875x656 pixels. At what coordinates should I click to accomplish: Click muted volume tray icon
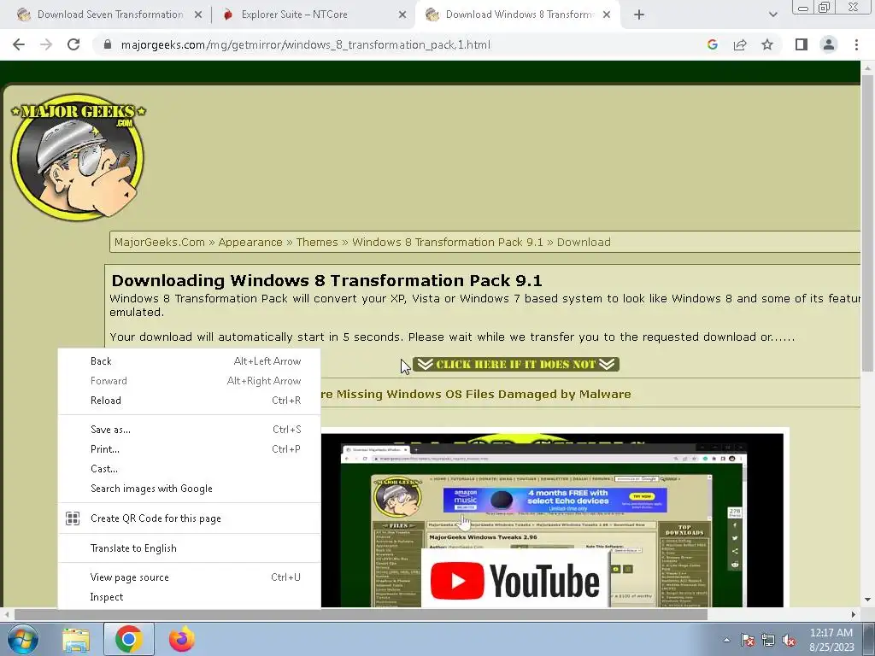pos(789,640)
